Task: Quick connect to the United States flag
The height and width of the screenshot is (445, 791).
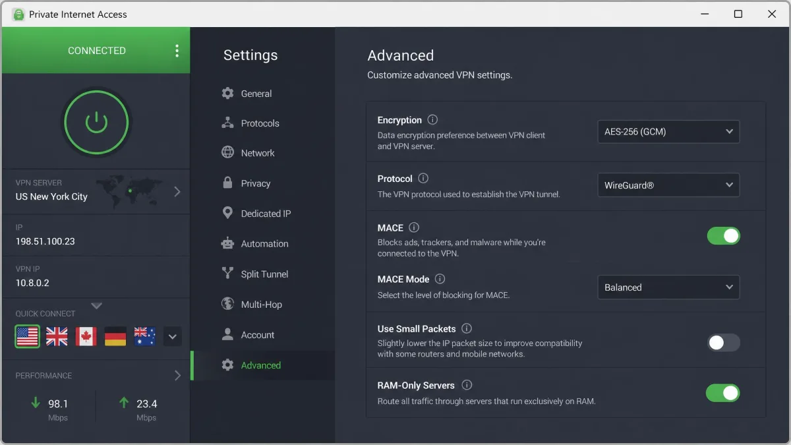Action: click(28, 336)
